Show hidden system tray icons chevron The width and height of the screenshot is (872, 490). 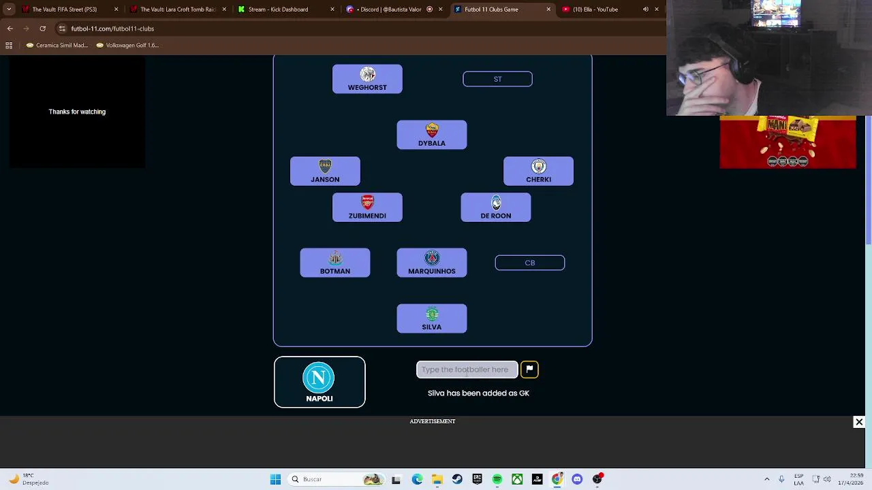767,479
